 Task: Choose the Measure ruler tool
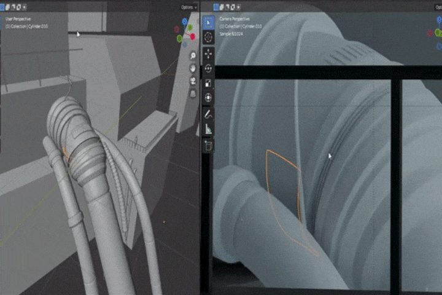click(208, 129)
